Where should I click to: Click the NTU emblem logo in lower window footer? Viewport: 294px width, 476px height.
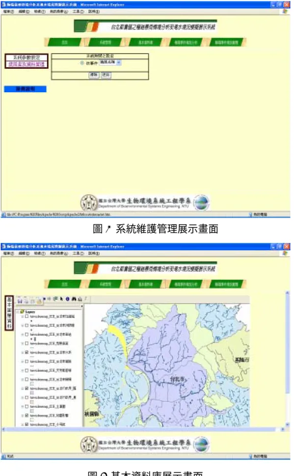point(88,444)
